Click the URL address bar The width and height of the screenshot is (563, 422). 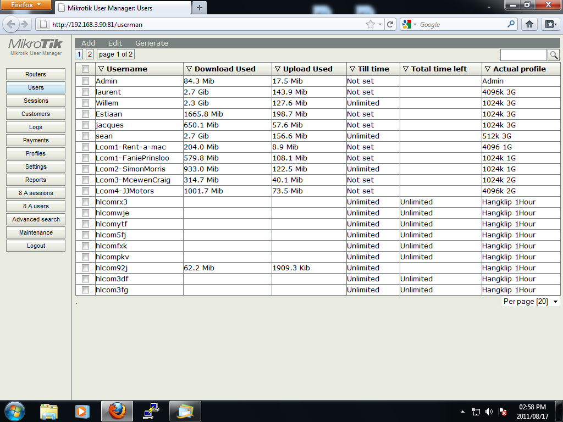[207, 24]
